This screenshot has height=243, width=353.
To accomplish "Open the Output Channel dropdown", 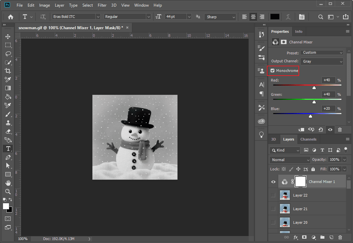I will [x=322, y=61].
